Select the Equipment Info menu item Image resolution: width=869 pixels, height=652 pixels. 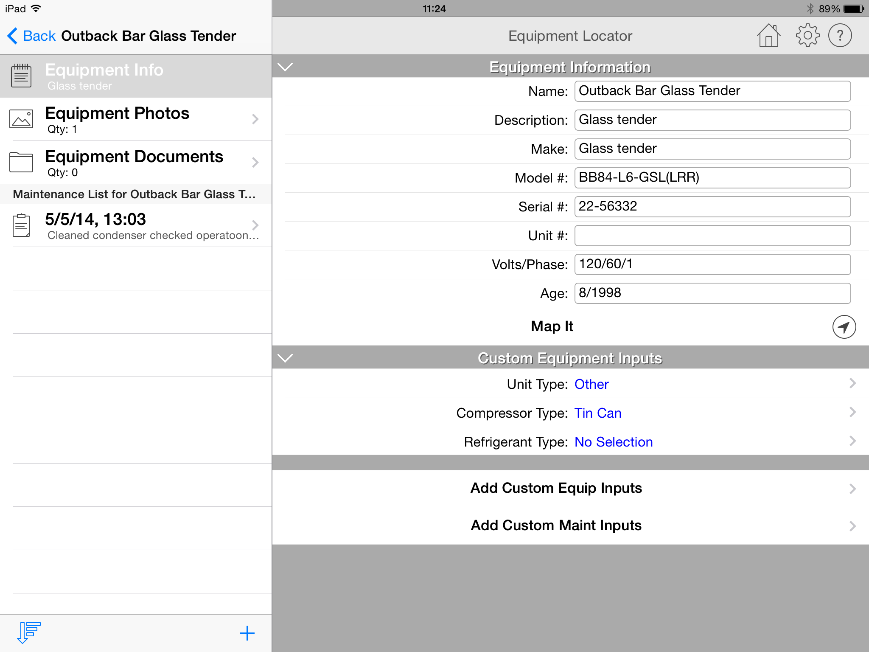click(136, 76)
